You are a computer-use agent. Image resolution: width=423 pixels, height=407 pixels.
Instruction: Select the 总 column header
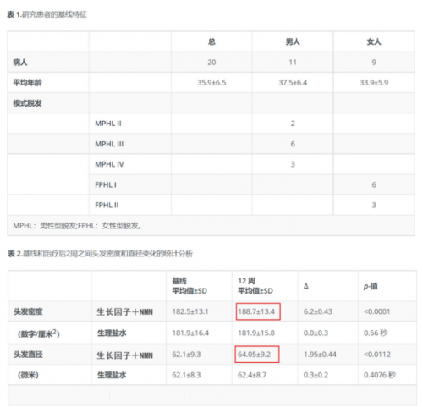coord(211,42)
